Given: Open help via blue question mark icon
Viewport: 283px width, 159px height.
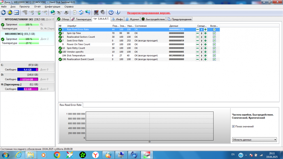Looking at the screenshot, I should coord(111,12).
